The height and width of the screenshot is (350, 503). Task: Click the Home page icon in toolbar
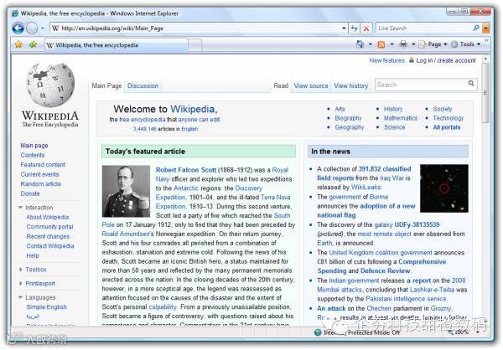pyautogui.click(x=360, y=44)
